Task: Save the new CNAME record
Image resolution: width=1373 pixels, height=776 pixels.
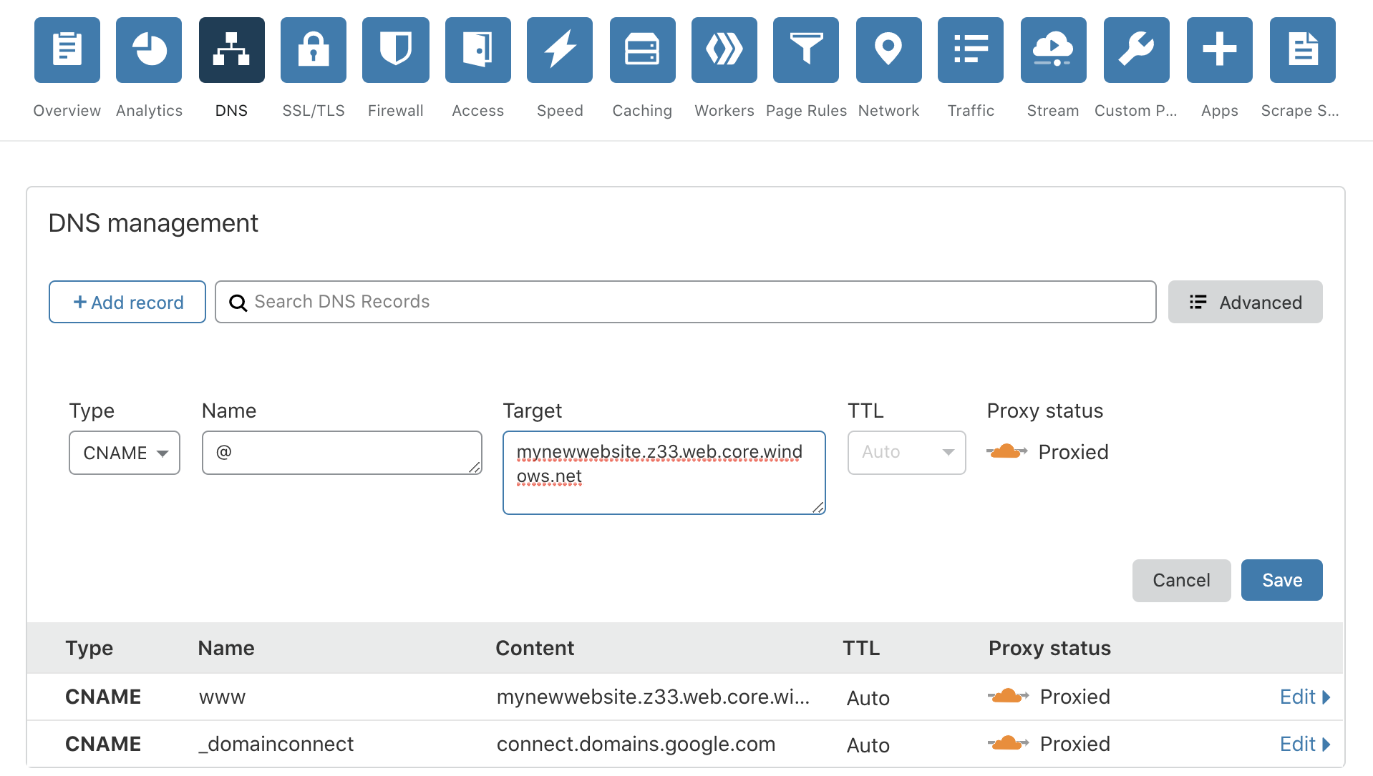Action: tap(1282, 580)
